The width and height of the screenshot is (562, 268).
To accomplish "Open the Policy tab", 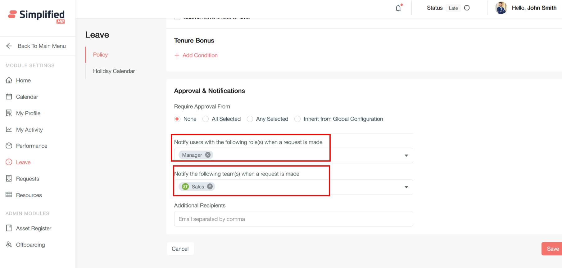I will pos(100,55).
